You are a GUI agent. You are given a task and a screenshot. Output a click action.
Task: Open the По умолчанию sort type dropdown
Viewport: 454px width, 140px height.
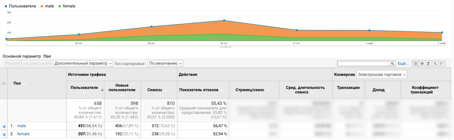coord(165,63)
